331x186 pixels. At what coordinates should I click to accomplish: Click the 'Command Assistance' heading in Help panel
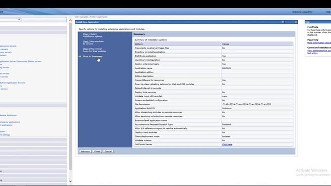point(319,48)
